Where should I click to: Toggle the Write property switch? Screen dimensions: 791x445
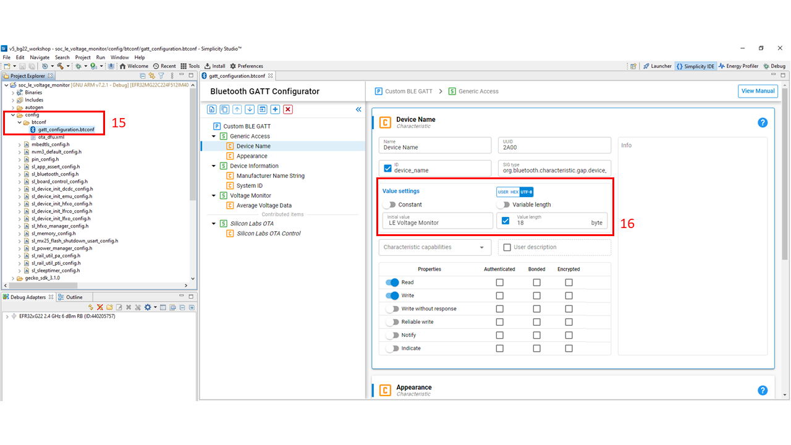click(392, 295)
